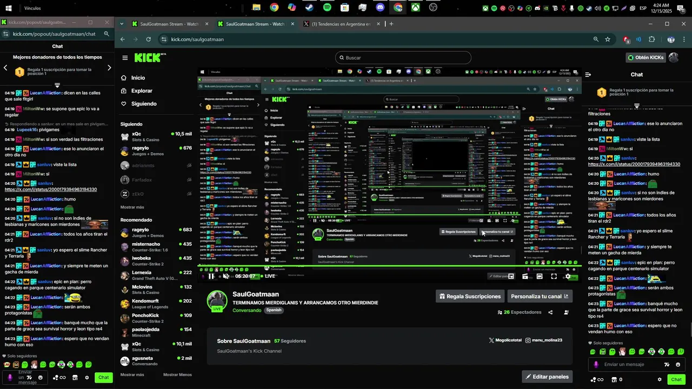
Task: Unmute the stream volume icon
Action: (226, 276)
